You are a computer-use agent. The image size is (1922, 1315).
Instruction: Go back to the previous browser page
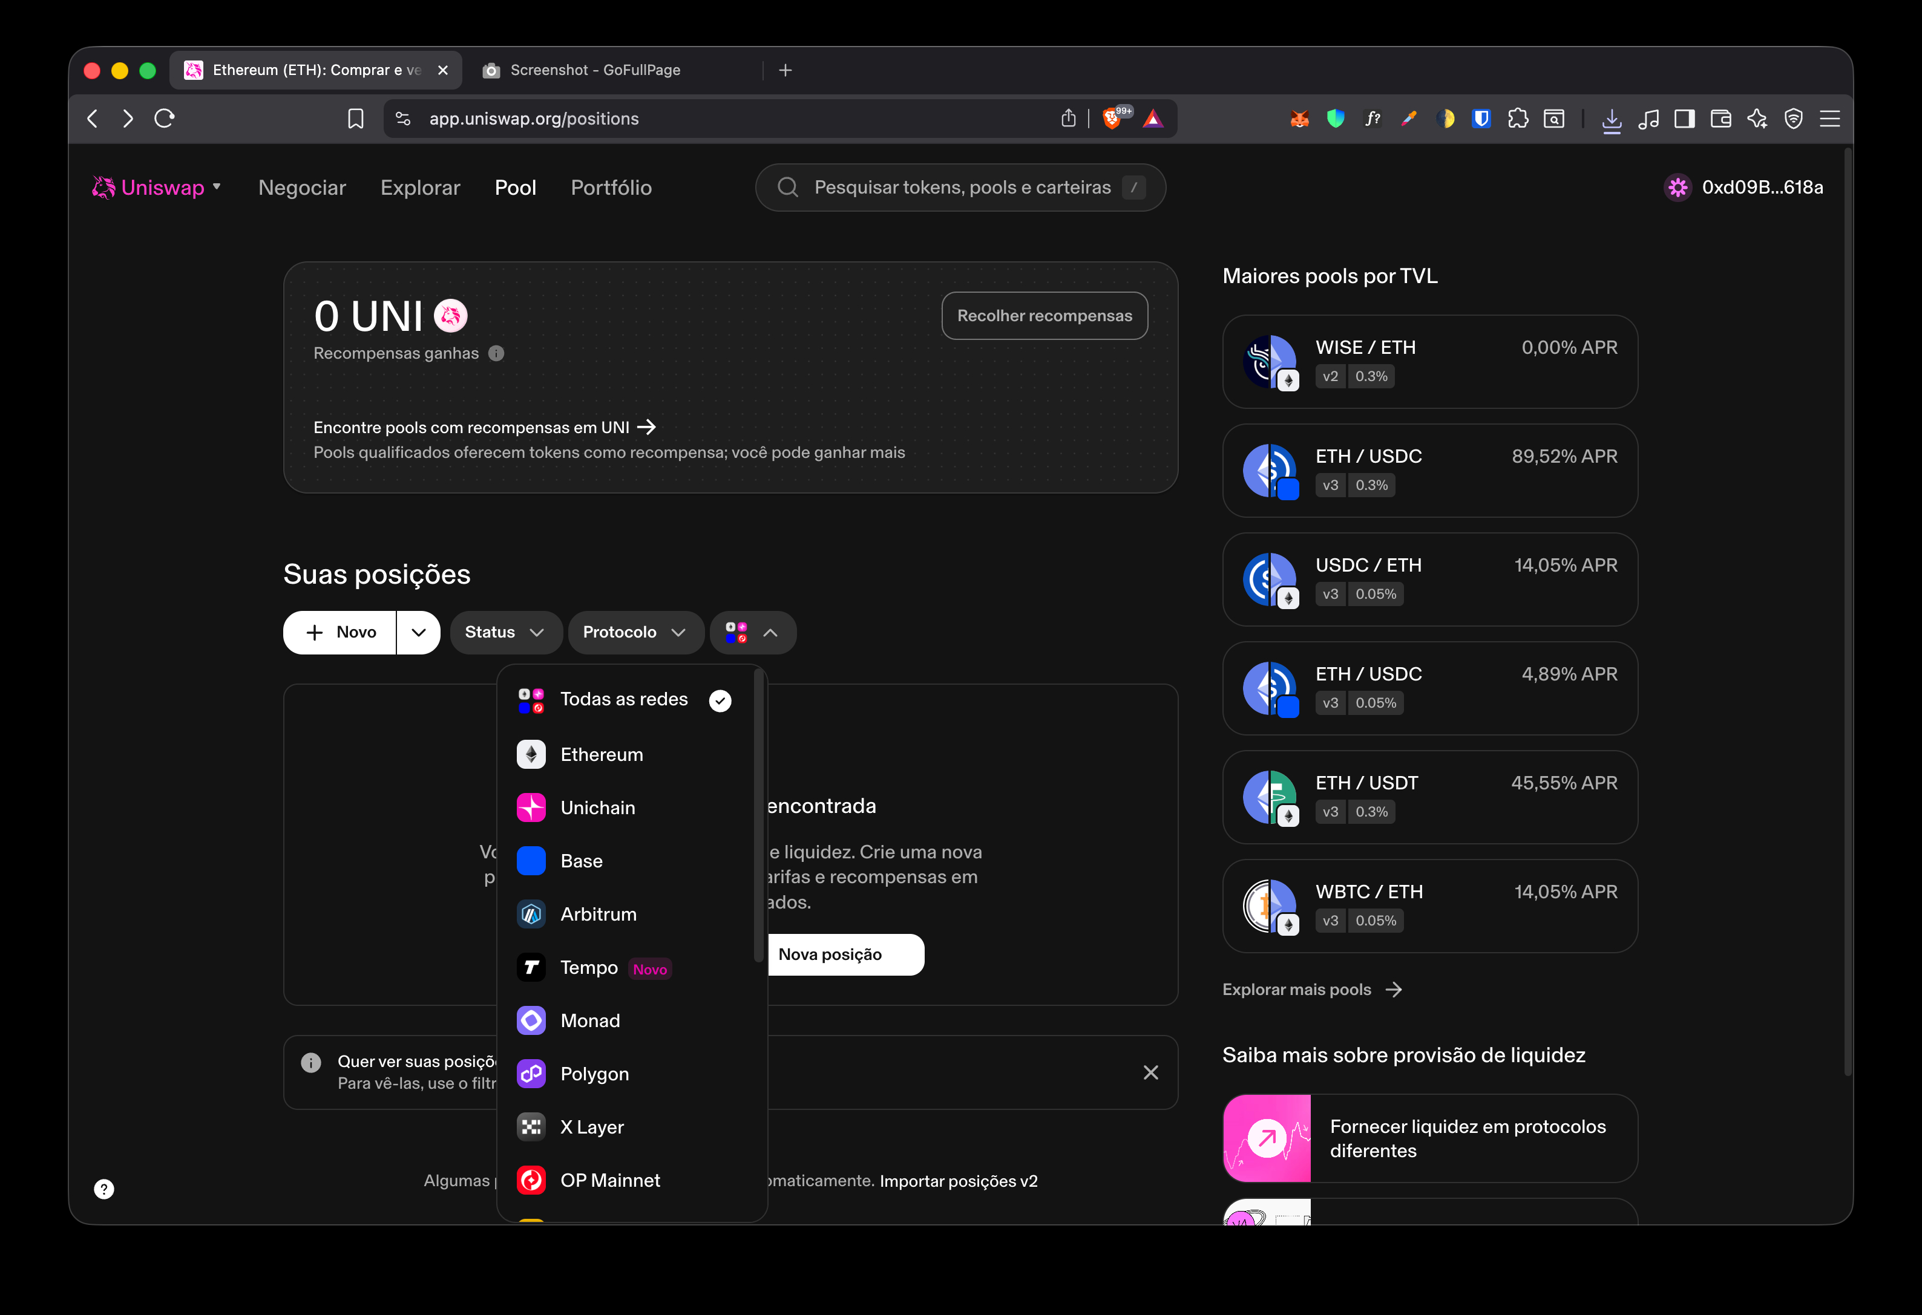(93, 118)
